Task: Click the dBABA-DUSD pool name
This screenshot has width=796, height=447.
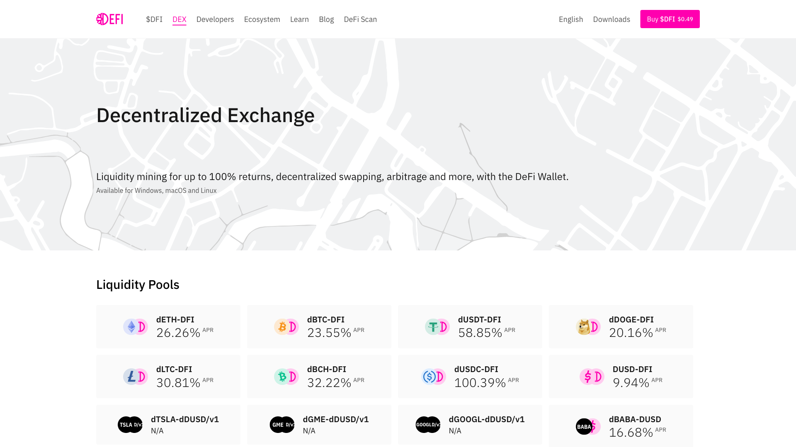Action: [635, 419]
